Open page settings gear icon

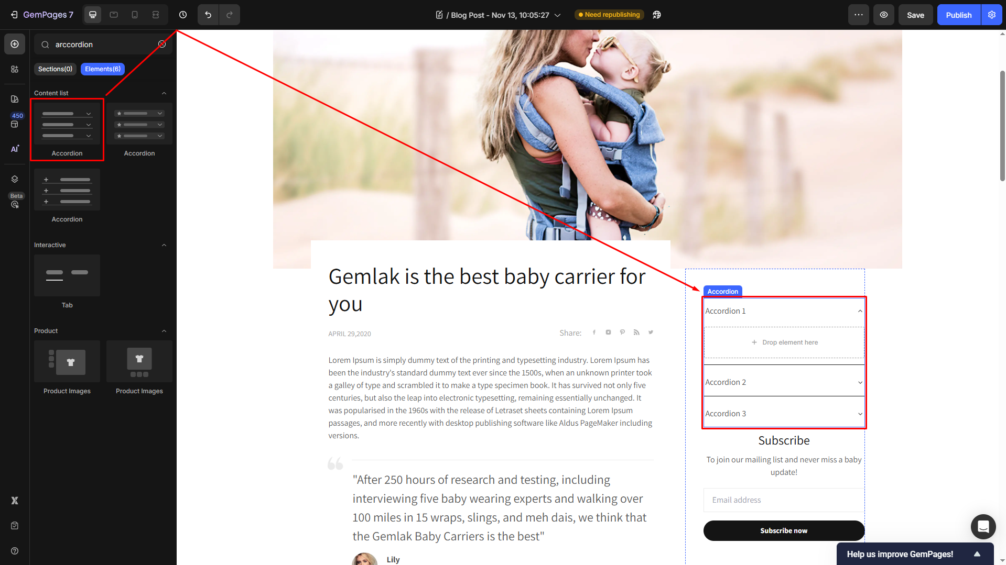tap(991, 15)
